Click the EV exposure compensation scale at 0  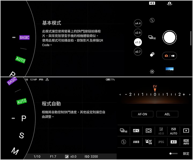(x=155, y=94)
